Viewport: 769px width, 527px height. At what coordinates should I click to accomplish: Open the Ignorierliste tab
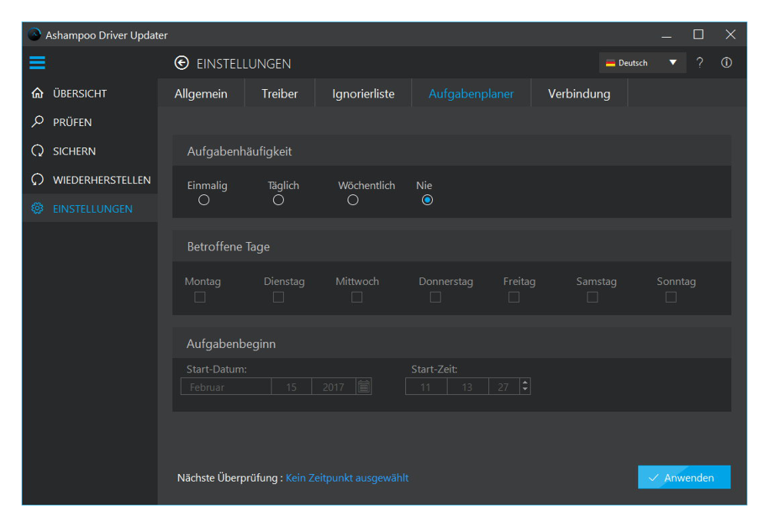[363, 94]
